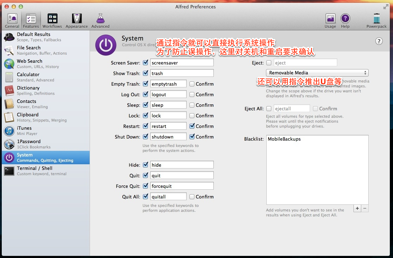393x258 pixels.
Task: Open the iTunes Mini Player settings
Action: 46,131
